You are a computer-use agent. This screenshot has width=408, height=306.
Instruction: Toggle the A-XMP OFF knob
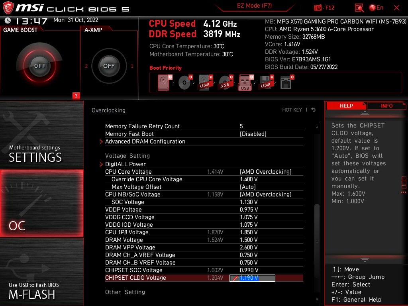coord(109,66)
